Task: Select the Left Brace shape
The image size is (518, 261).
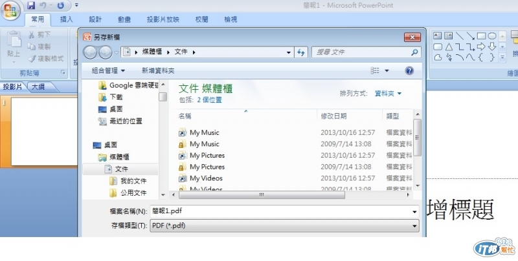Action: coord(481,57)
